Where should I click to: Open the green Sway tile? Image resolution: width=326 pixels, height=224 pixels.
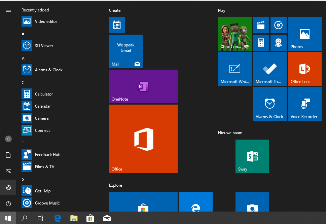click(252, 156)
